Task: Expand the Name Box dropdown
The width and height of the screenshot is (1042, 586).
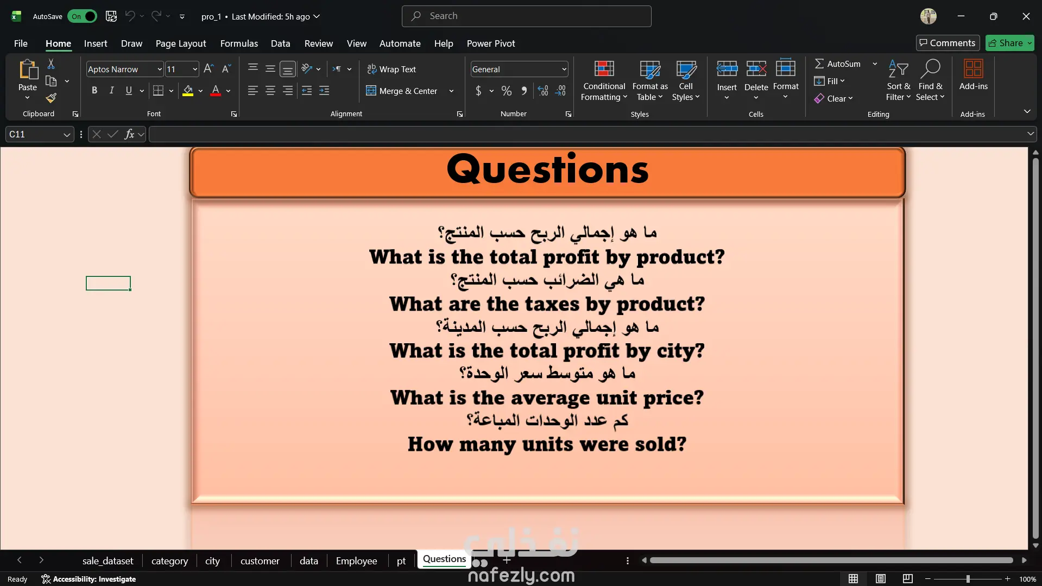Action: click(x=67, y=134)
